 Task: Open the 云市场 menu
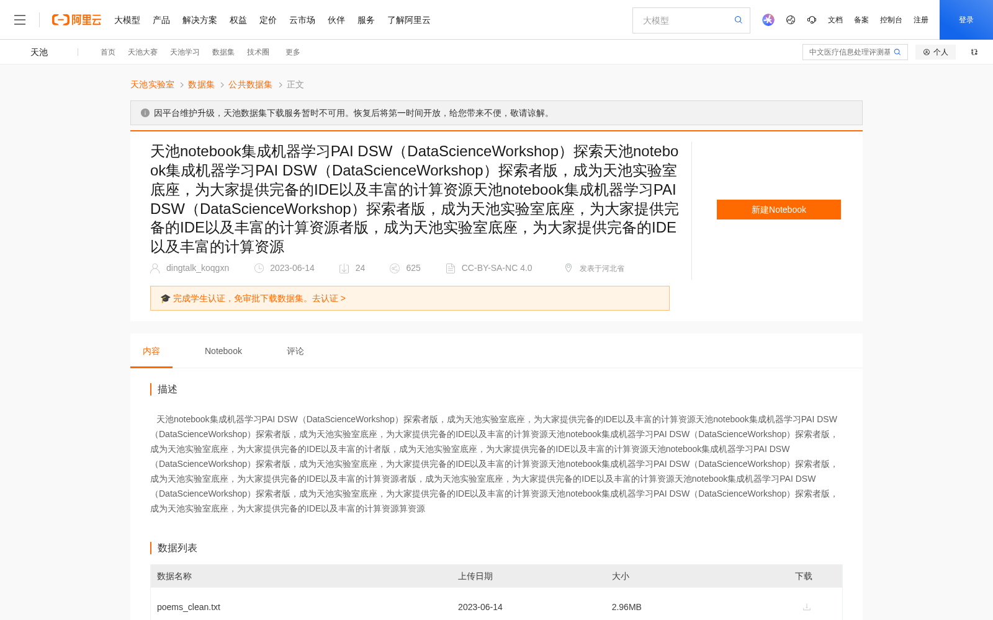click(x=302, y=20)
